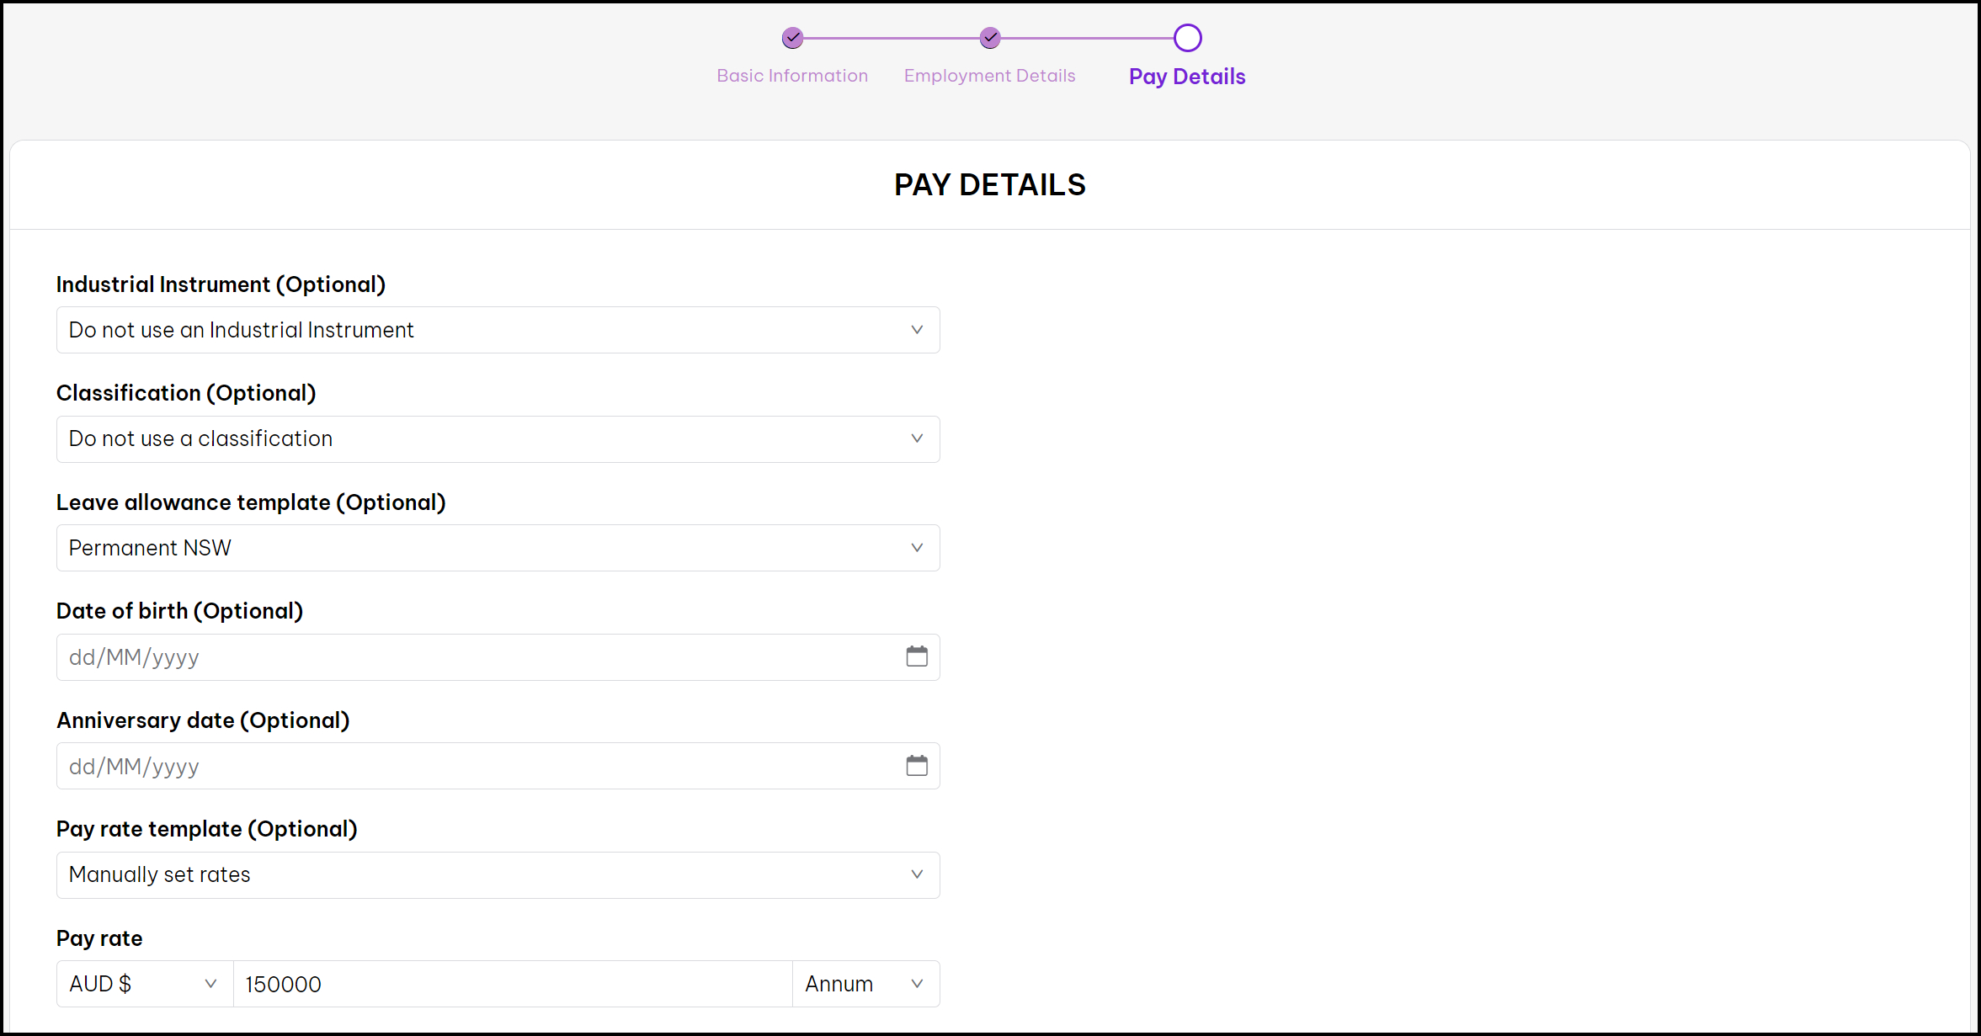
Task: Click the completed checkmark on Employment Details step
Action: tap(989, 37)
